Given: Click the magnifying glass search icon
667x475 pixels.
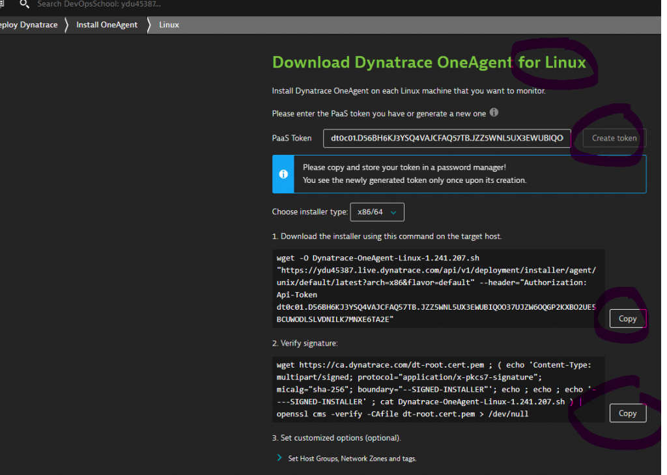Looking at the screenshot, I should 24,4.
